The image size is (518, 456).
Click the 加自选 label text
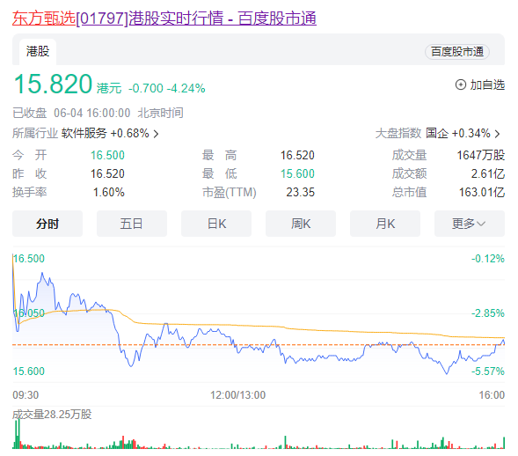(487, 85)
